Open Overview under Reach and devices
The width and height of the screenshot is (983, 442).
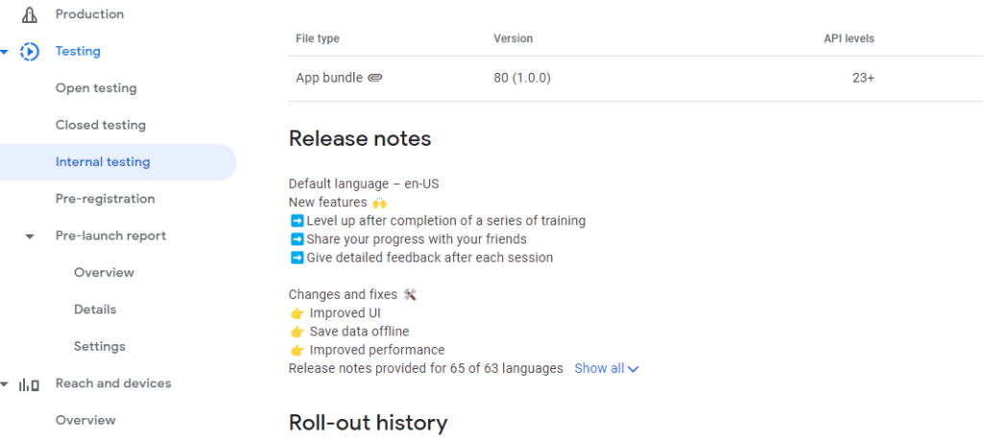point(85,420)
